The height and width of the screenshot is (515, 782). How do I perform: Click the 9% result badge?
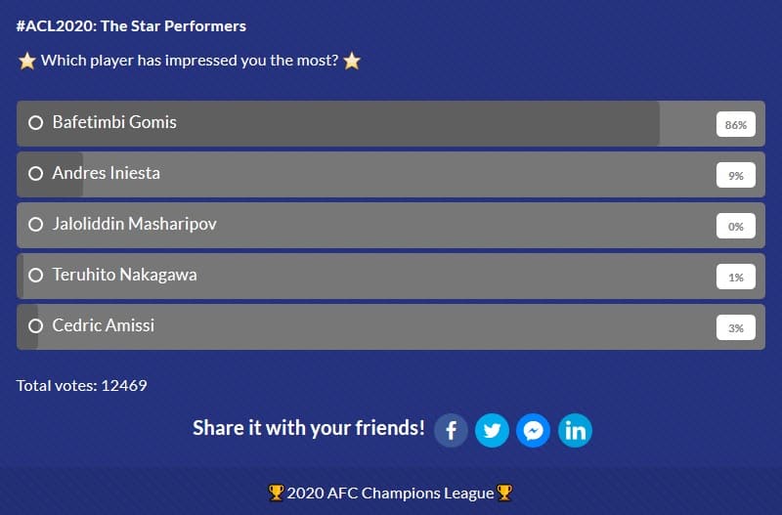(736, 176)
